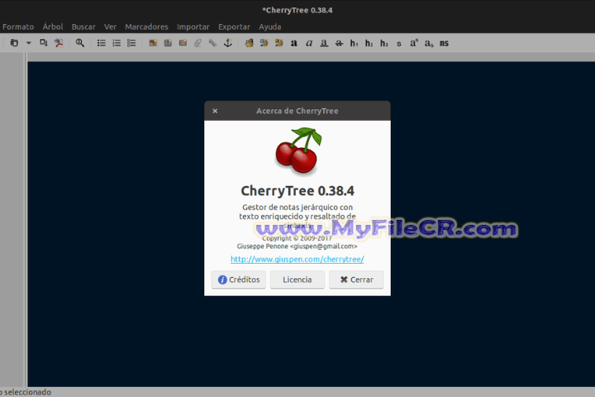Viewport: 595px width, 397px height.
Task: Toggle superscript with the a-superscript icon
Action: 414,43
